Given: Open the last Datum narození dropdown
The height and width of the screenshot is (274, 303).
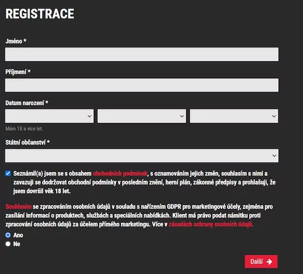Looking at the screenshot, I should (x=234, y=116).
